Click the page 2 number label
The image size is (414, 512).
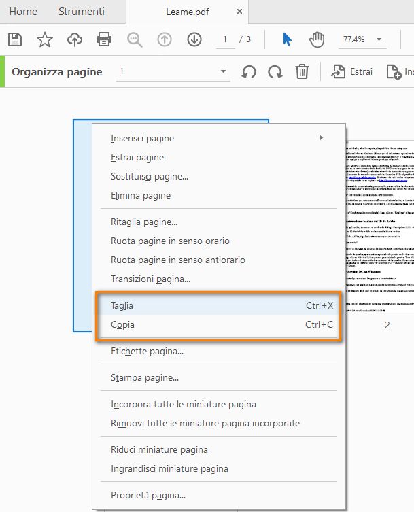tap(387, 325)
